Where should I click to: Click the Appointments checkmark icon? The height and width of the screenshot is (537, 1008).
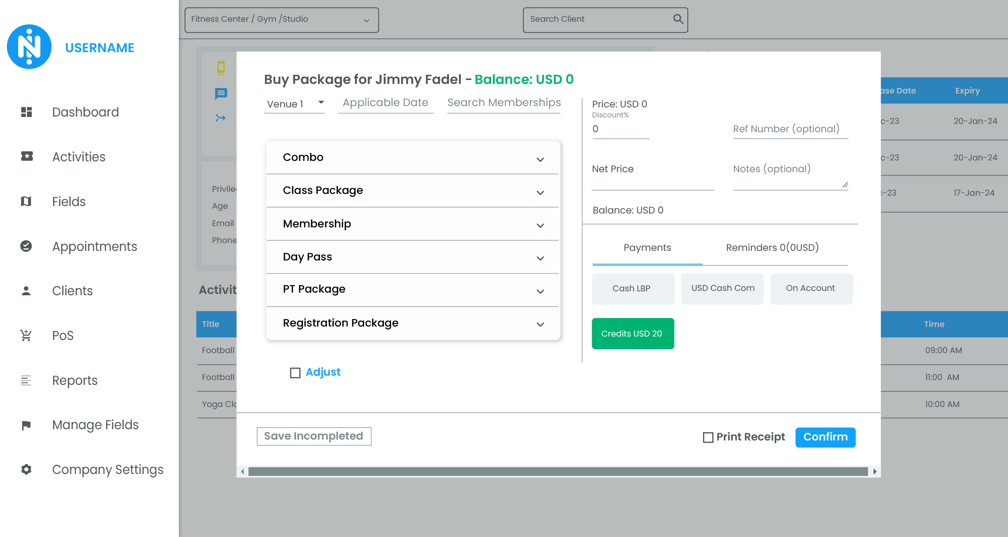click(26, 246)
